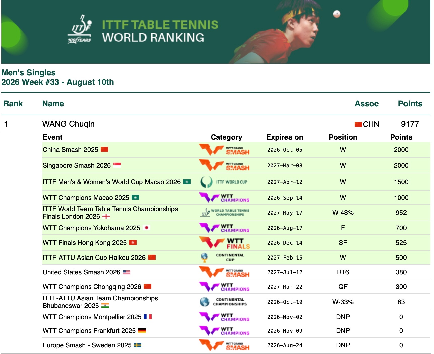The height and width of the screenshot is (354, 434).
Task: Click the W-48% position cell
Action: [x=343, y=213]
